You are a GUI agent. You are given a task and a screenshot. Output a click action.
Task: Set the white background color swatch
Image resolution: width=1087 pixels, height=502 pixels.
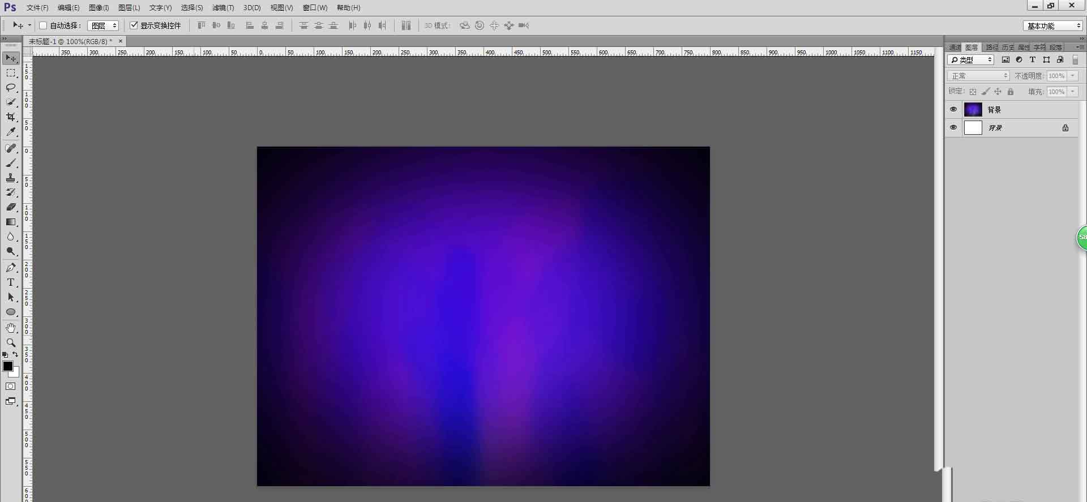tap(16, 374)
